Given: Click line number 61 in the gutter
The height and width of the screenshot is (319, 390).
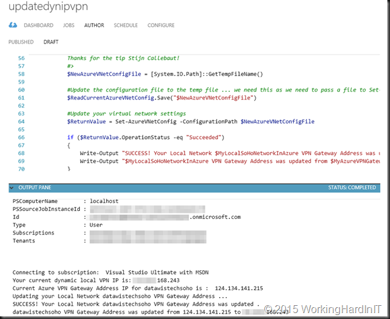Looking at the screenshot, I should click(x=21, y=98).
